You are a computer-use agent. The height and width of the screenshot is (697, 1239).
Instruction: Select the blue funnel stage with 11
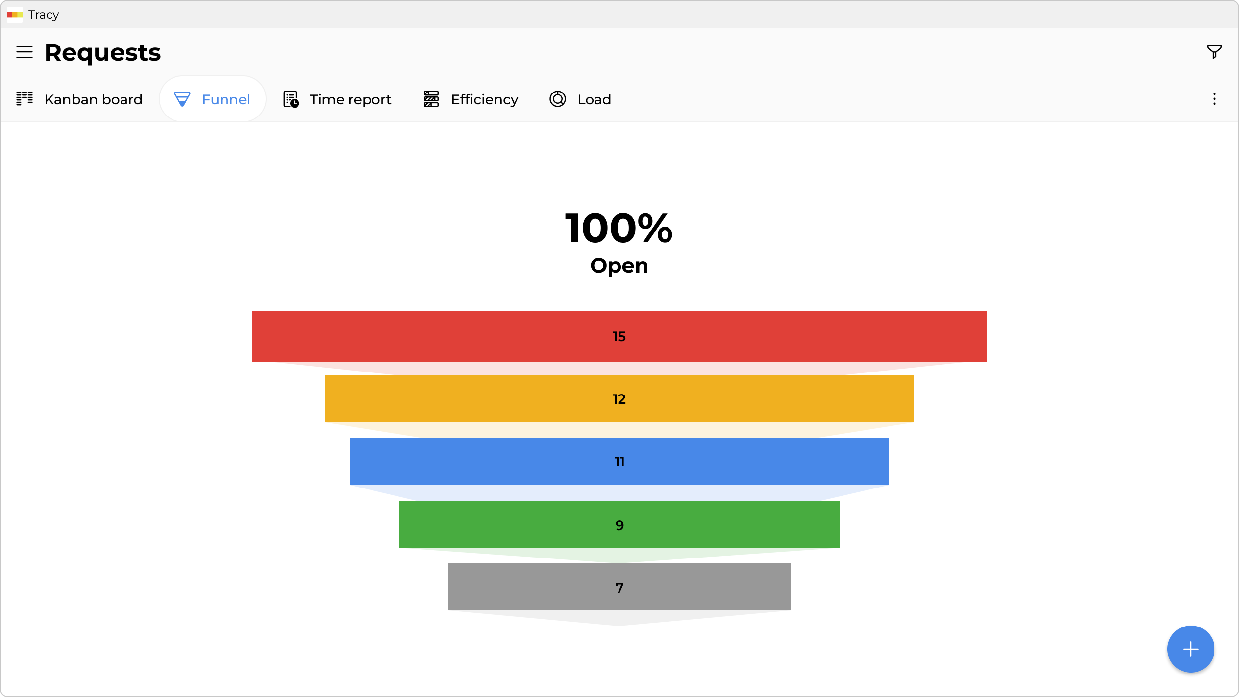pyautogui.click(x=619, y=462)
